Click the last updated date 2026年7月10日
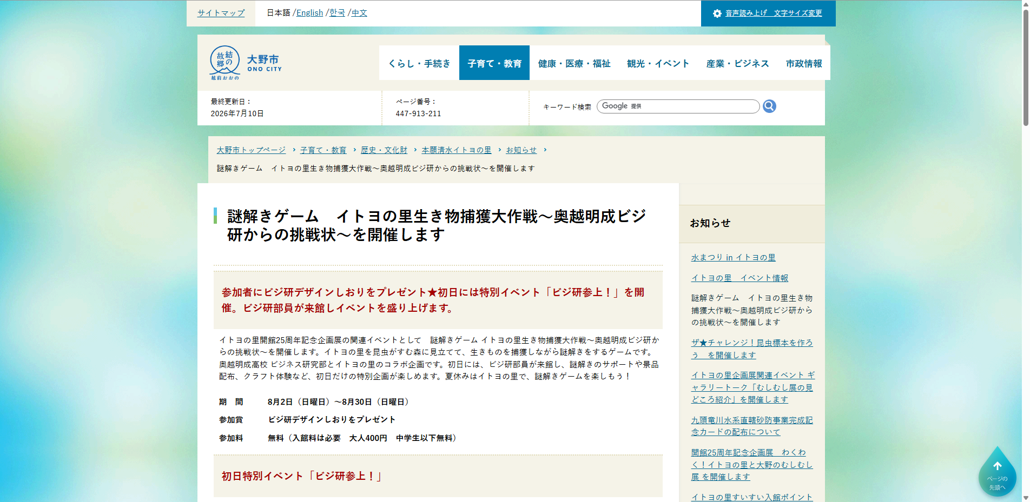Screen dimensions: 1030x502 (237, 114)
